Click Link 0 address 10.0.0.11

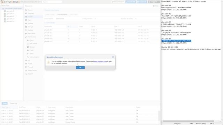point(94,30)
